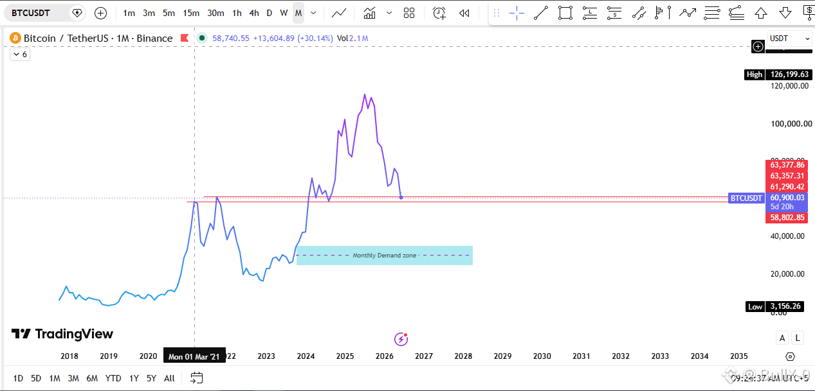The image size is (815, 391).
Task: Click the diamond icon inside the symbol box
Action: (77, 13)
